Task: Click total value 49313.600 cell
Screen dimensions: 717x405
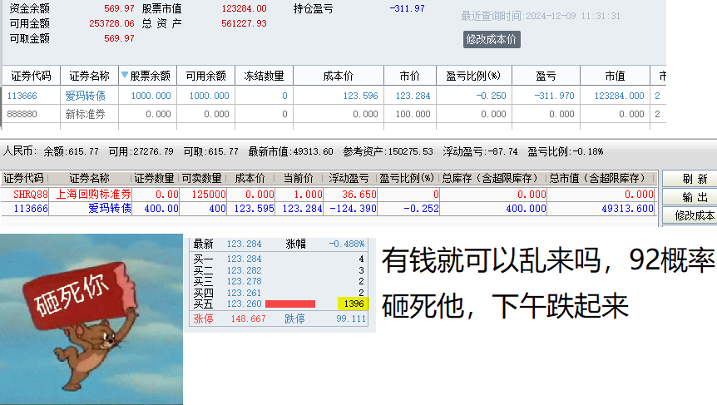Action: (627, 209)
